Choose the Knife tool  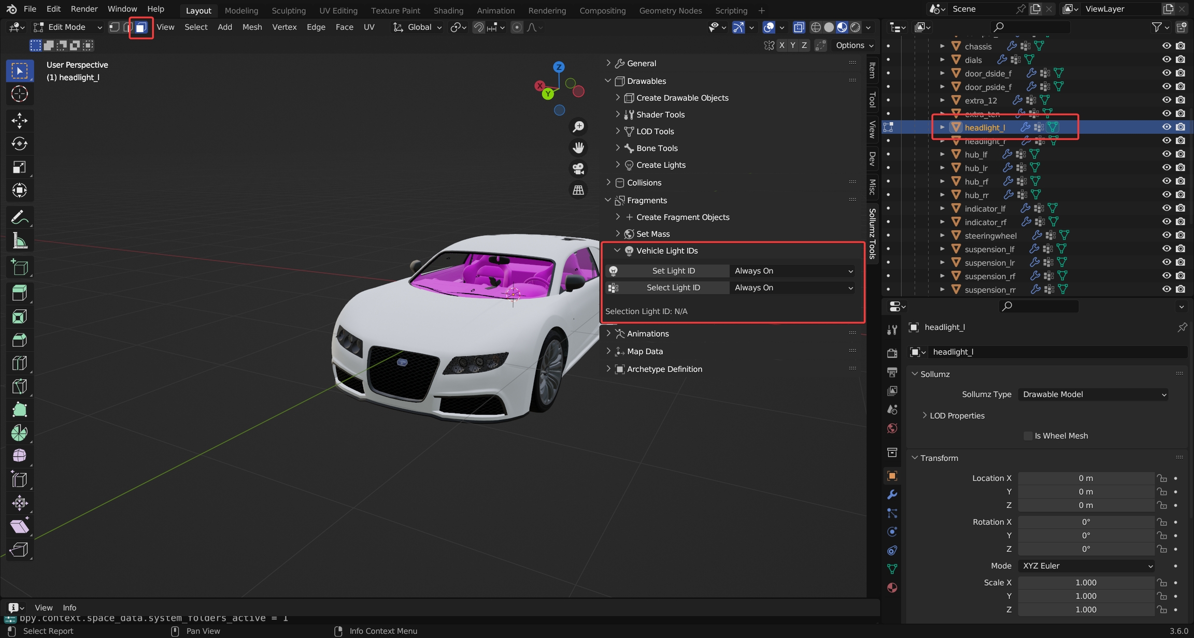(x=19, y=386)
